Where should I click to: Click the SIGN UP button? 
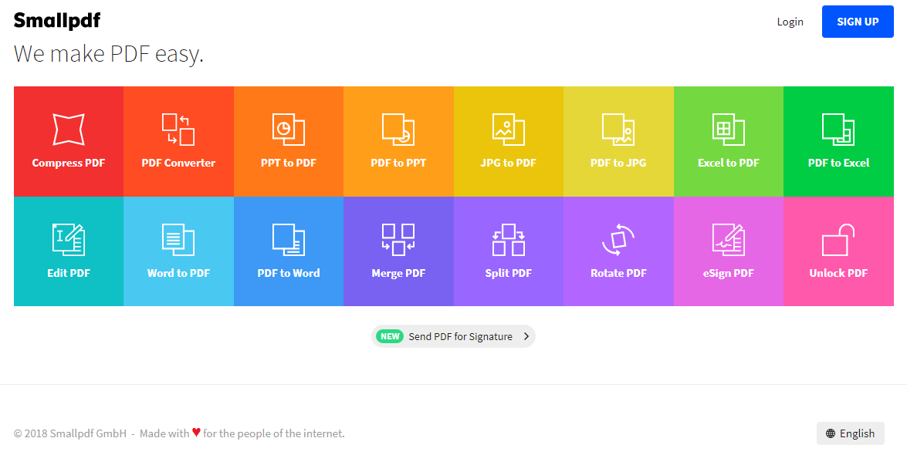coord(858,22)
